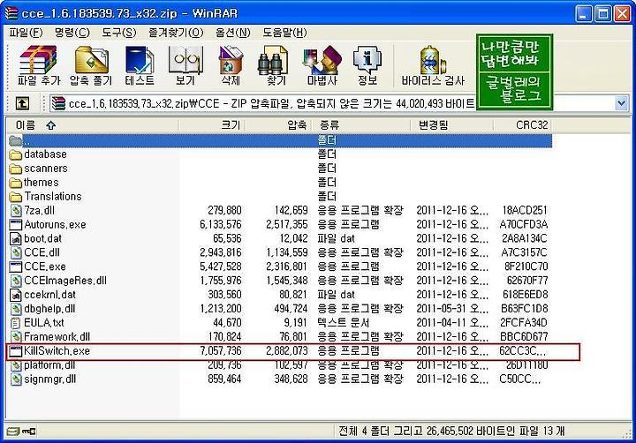Image resolution: width=636 pixels, height=443 pixels.
Task: Expand the archive path dropdown arrow
Action: click(x=621, y=103)
